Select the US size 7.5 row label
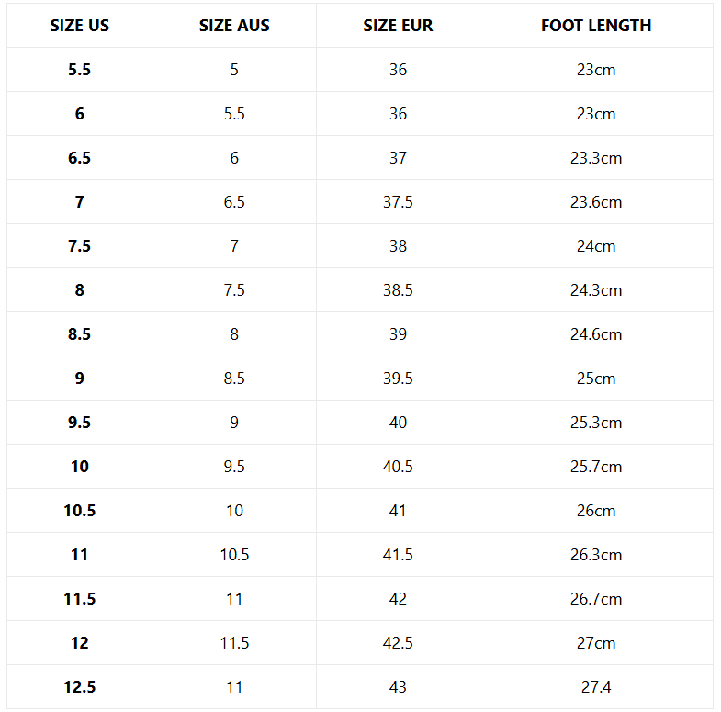 pos(80,246)
